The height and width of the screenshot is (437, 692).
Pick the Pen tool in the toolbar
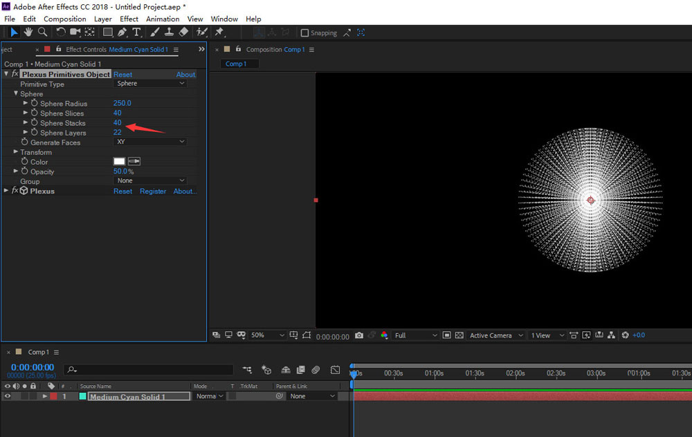(x=122, y=32)
